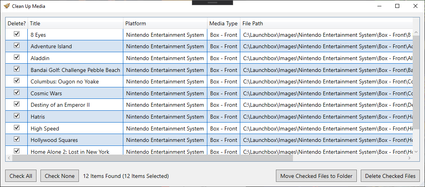The image size is (425, 187).
Task: Toggle the Hollywood Squares delete checkbox
Action: point(17,139)
